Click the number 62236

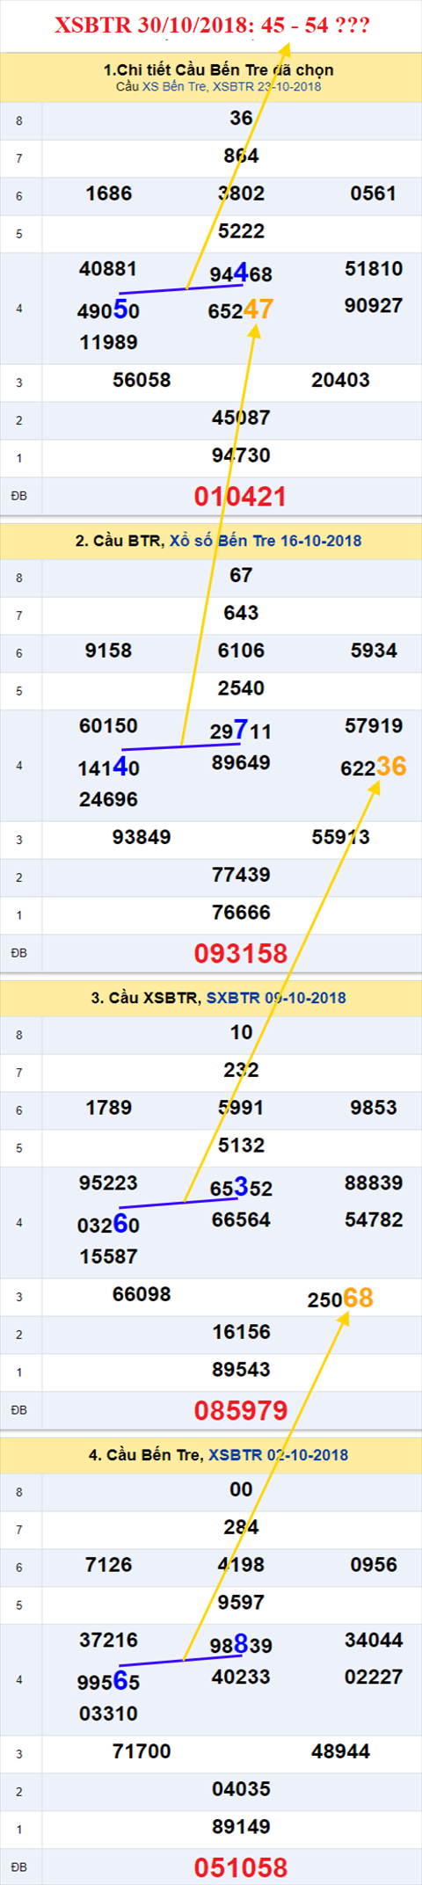[x=374, y=767]
